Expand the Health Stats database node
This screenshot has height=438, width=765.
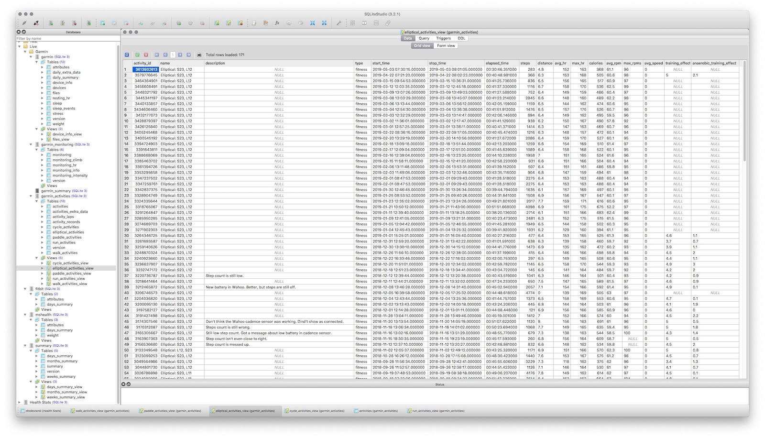[20, 402]
